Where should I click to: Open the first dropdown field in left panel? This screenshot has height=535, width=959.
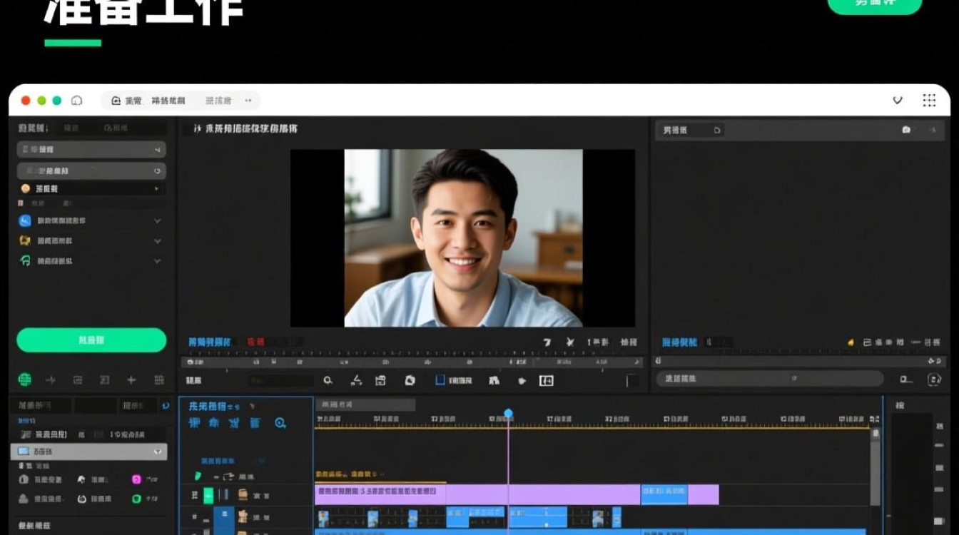[x=91, y=150]
